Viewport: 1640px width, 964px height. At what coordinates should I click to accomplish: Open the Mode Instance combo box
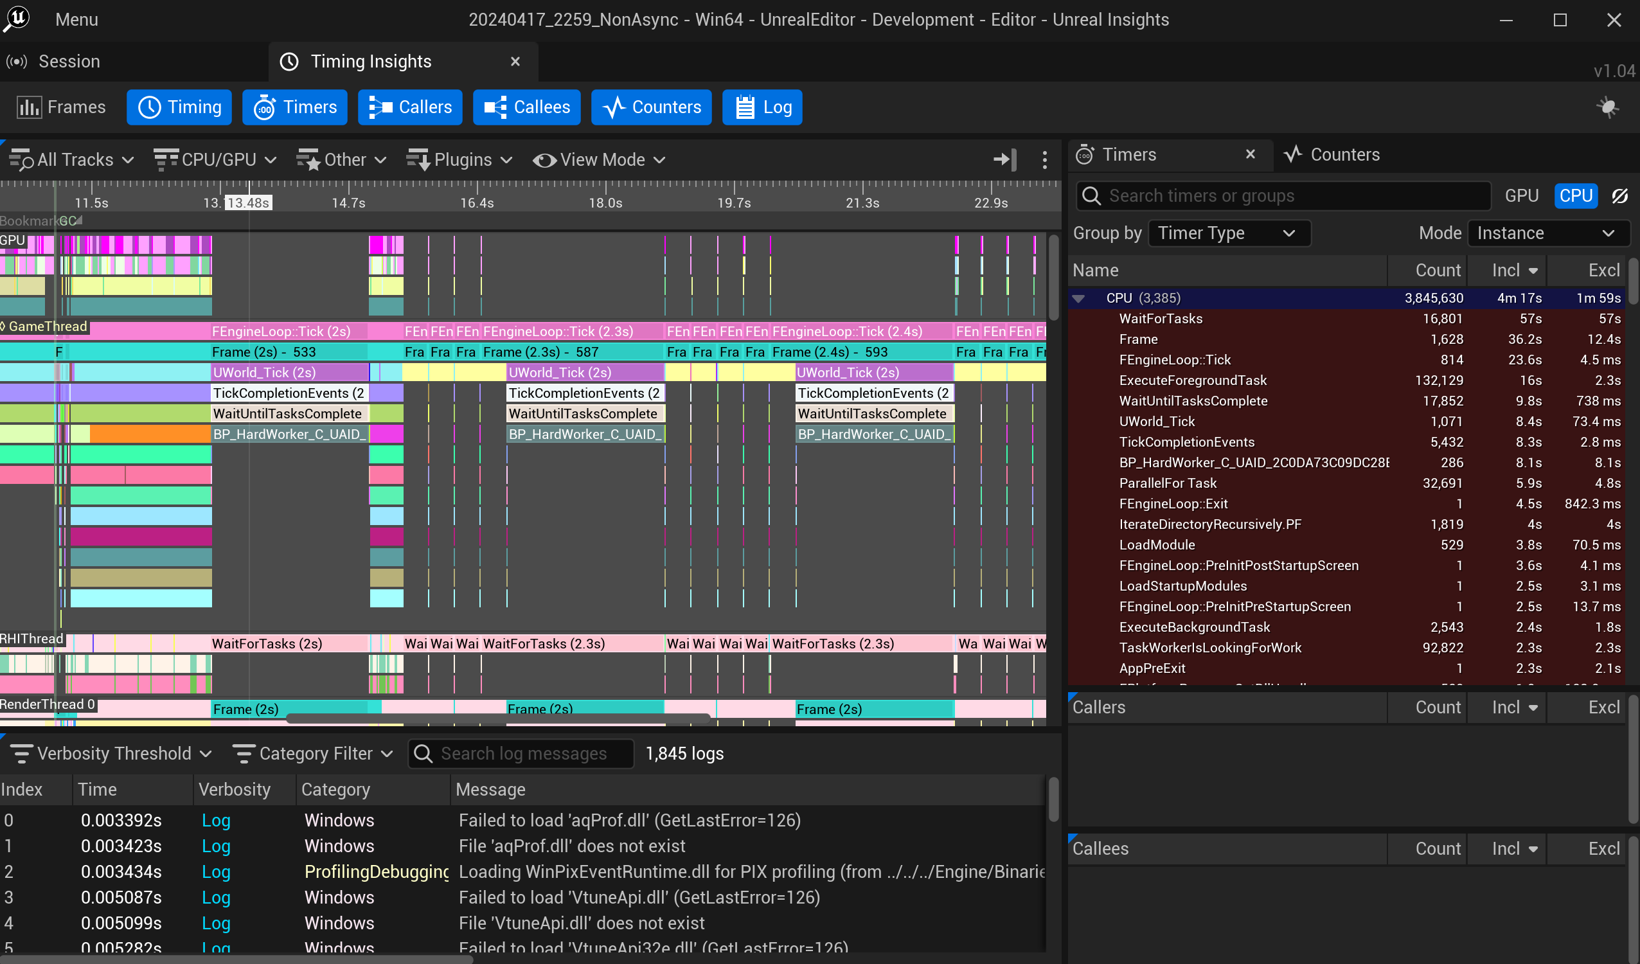[1547, 233]
